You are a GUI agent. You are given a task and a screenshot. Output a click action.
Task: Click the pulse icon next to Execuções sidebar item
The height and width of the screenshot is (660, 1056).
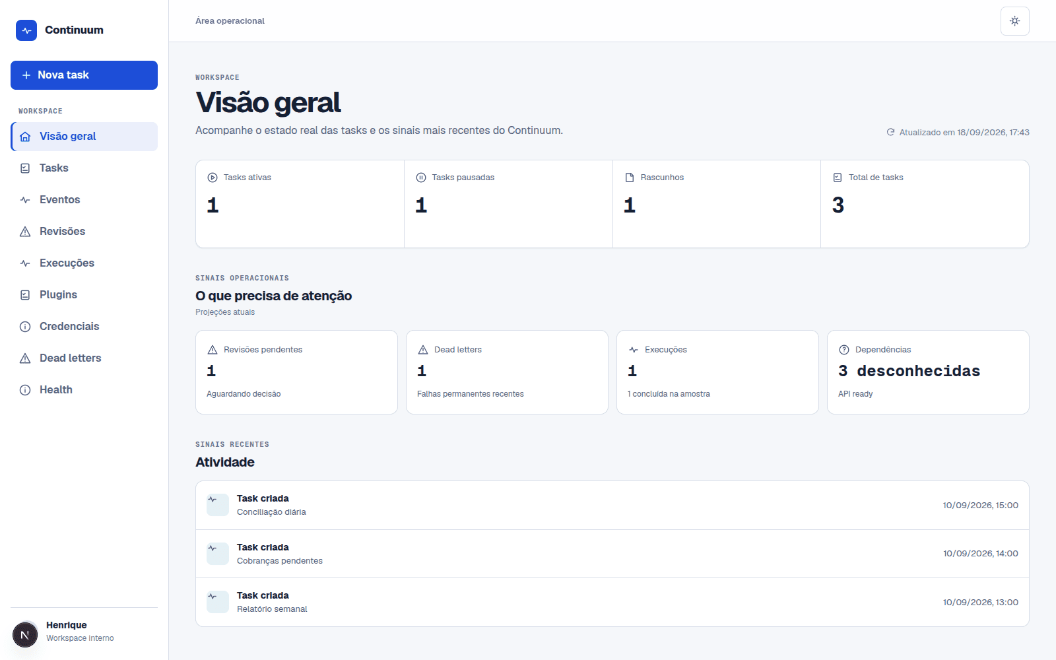(x=25, y=263)
